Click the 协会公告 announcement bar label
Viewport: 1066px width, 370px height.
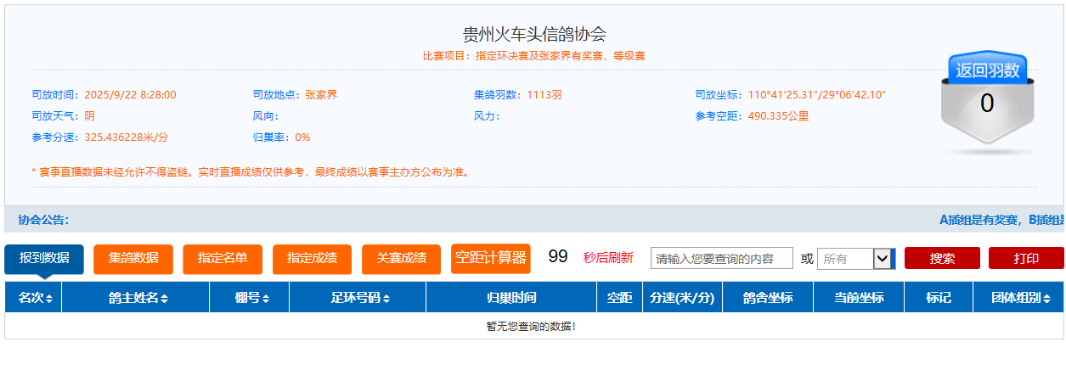[x=43, y=220]
